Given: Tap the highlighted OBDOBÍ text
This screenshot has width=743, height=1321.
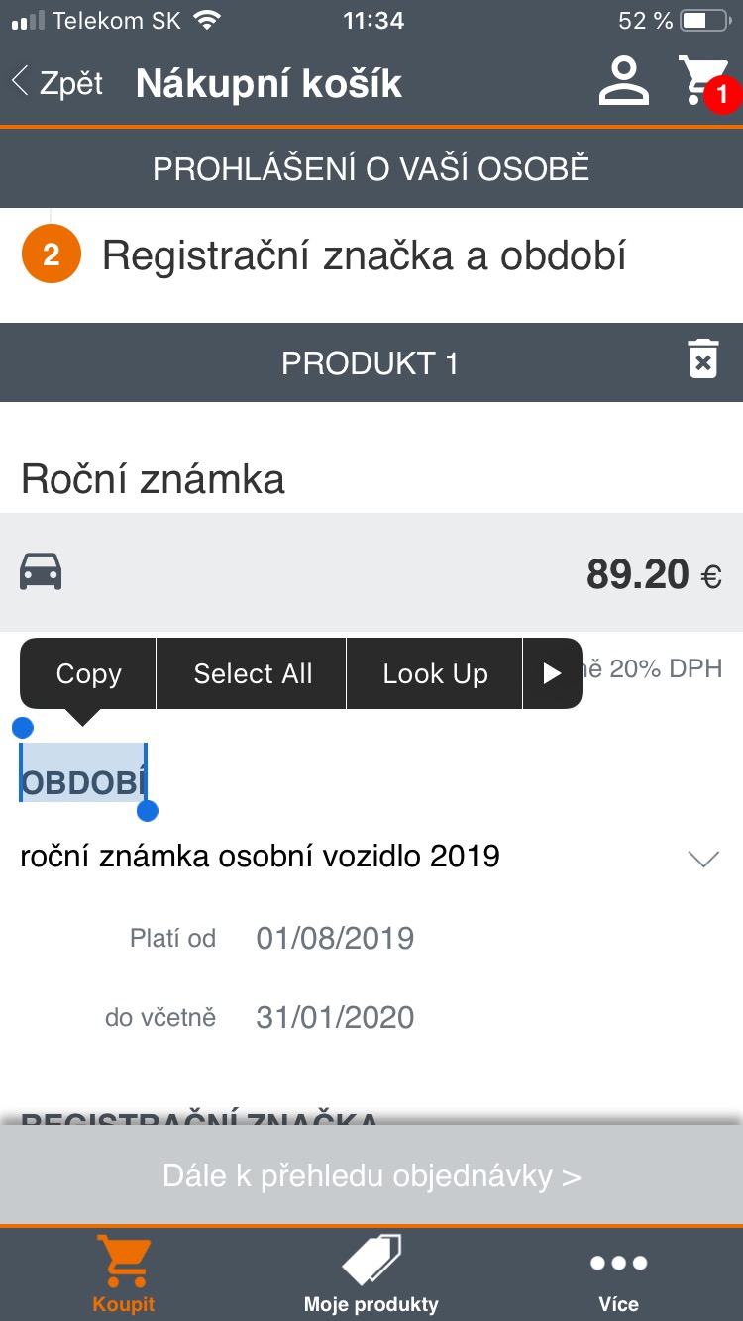Looking at the screenshot, I should pos(83,782).
